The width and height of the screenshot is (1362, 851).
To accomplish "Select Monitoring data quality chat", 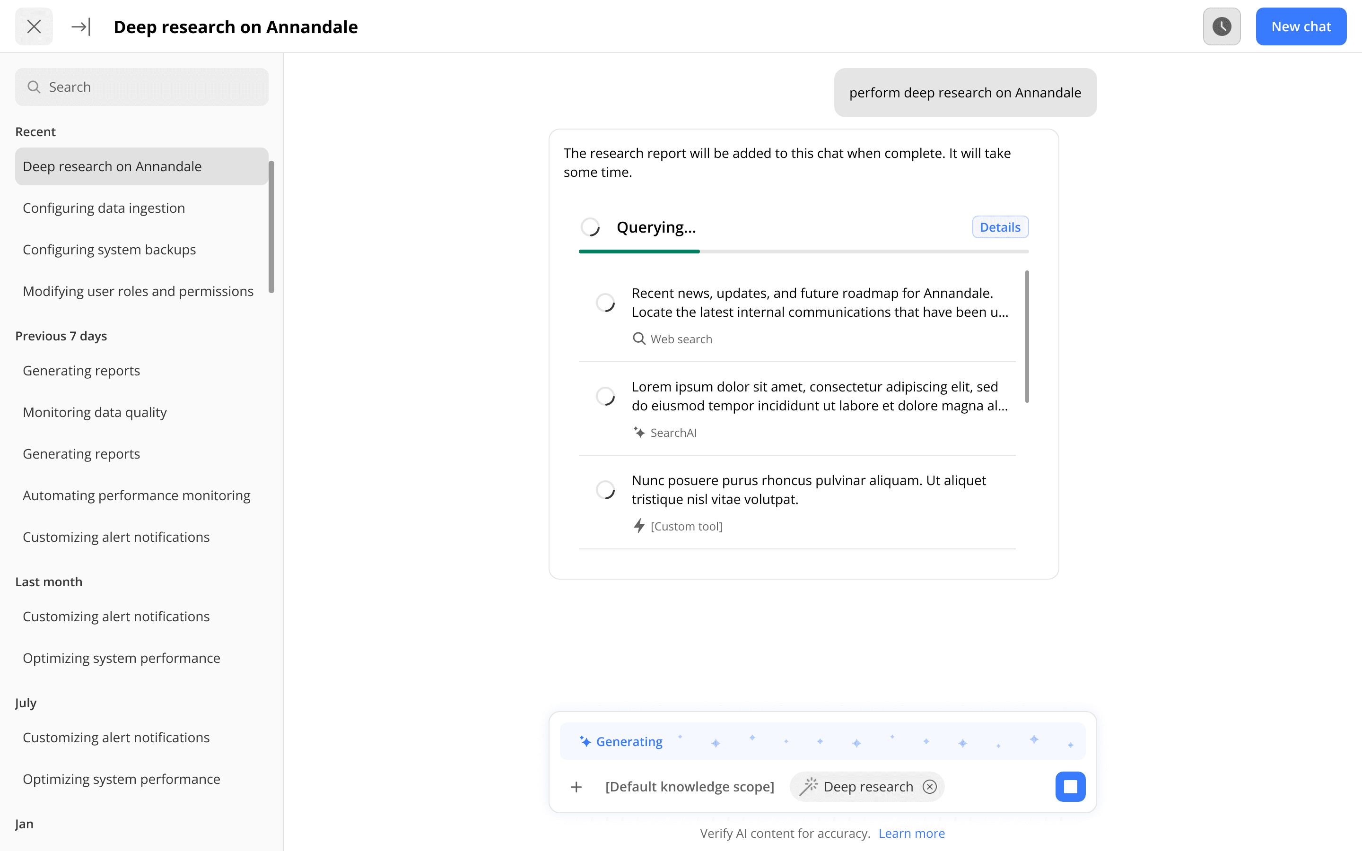I will point(95,412).
